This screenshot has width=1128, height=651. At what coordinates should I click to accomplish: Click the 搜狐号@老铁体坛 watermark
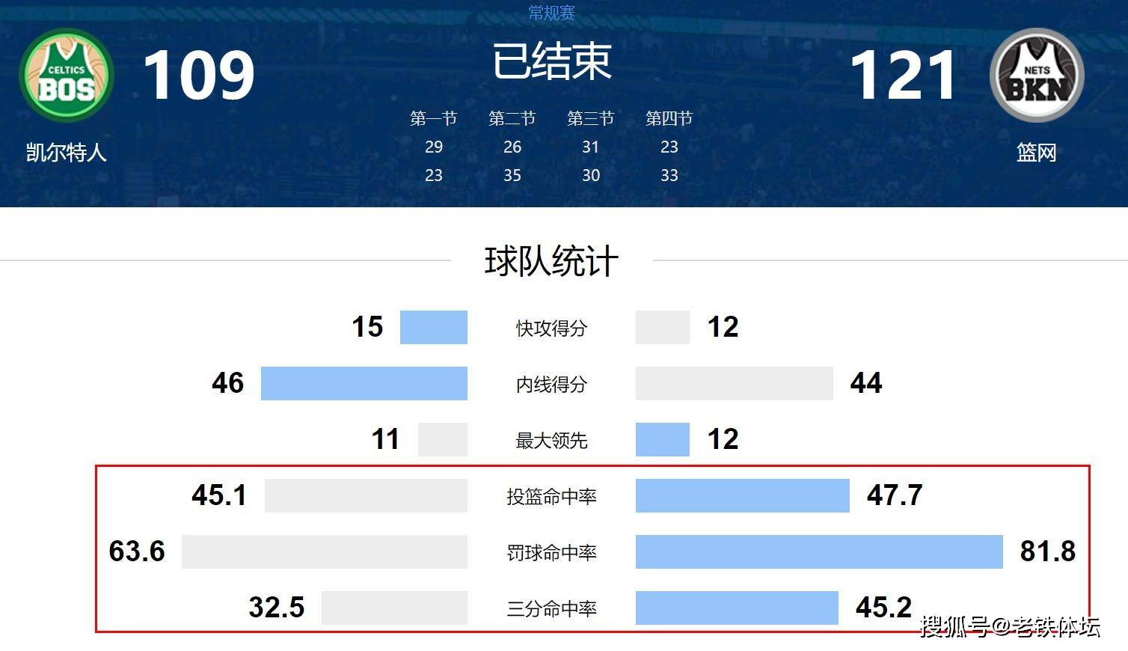pyautogui.click(x=1011, y=626)
